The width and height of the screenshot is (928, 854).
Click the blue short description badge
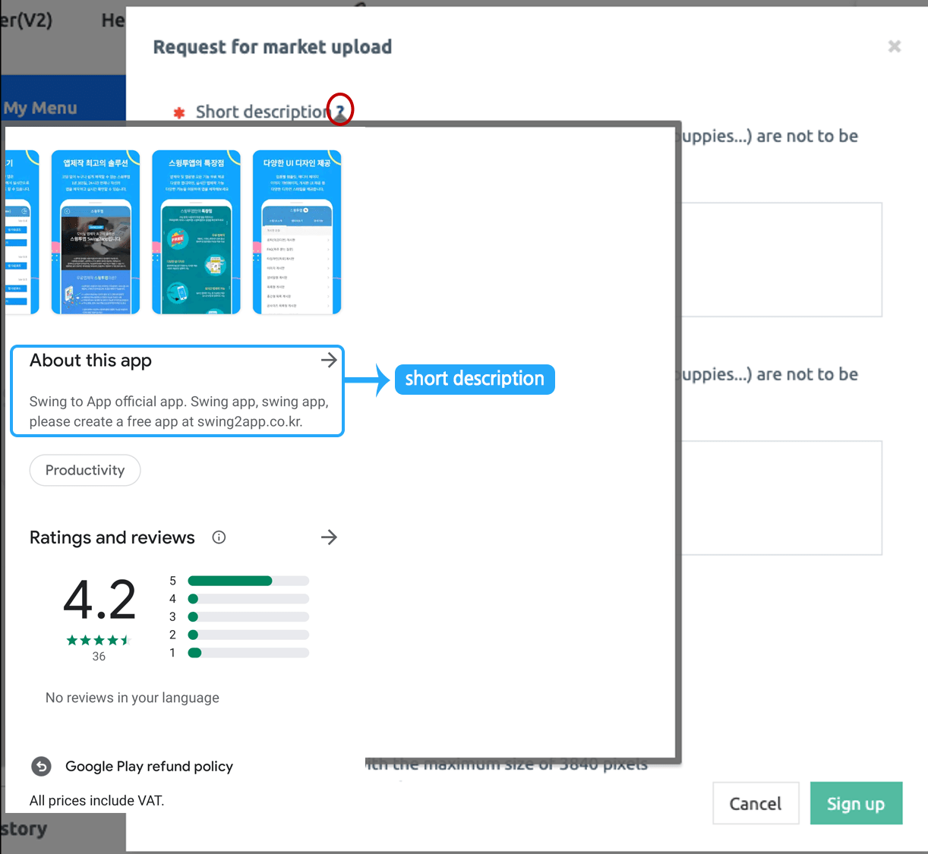click(x=474, y=379)
